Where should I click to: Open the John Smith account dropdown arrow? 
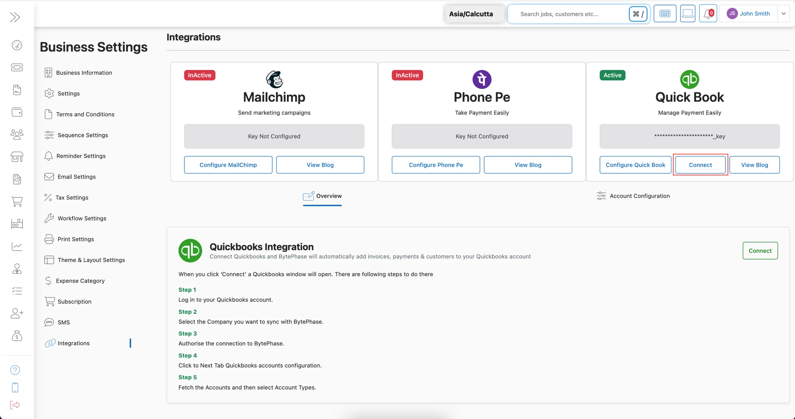[784, 14]
